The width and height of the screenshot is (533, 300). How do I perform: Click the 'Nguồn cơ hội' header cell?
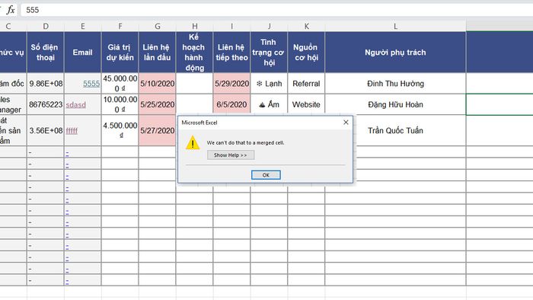coord(306,53)
